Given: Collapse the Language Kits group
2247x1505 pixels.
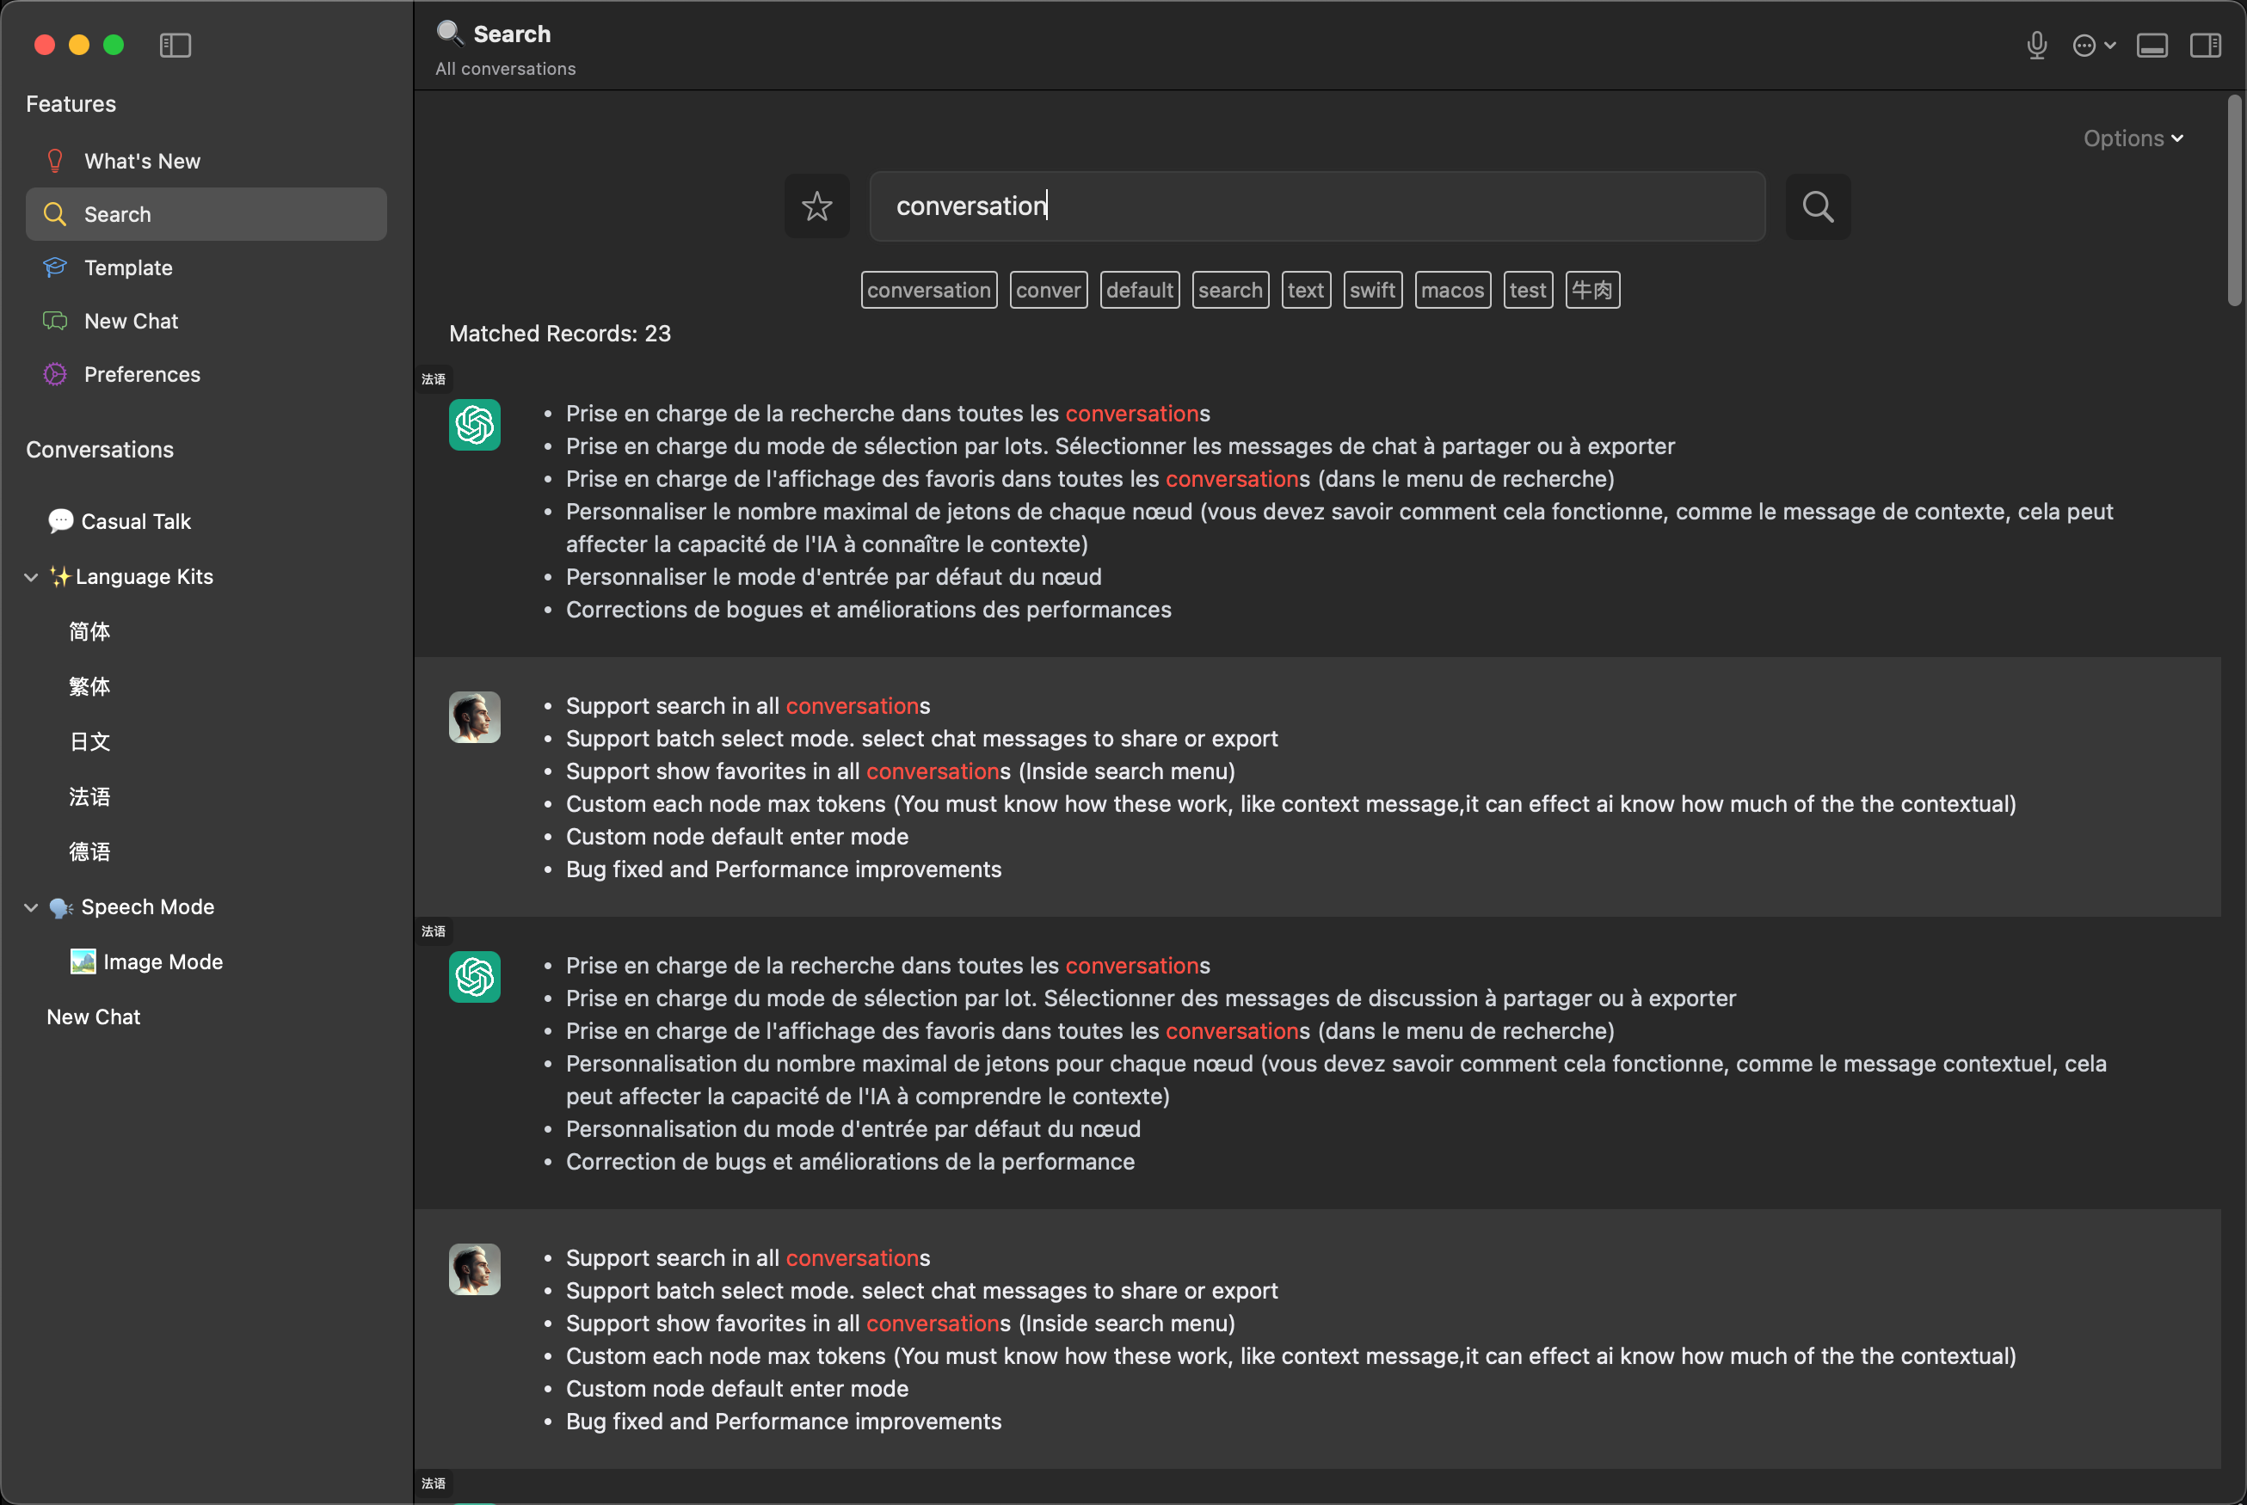Looking at the screenshot, I should [31, 577].
